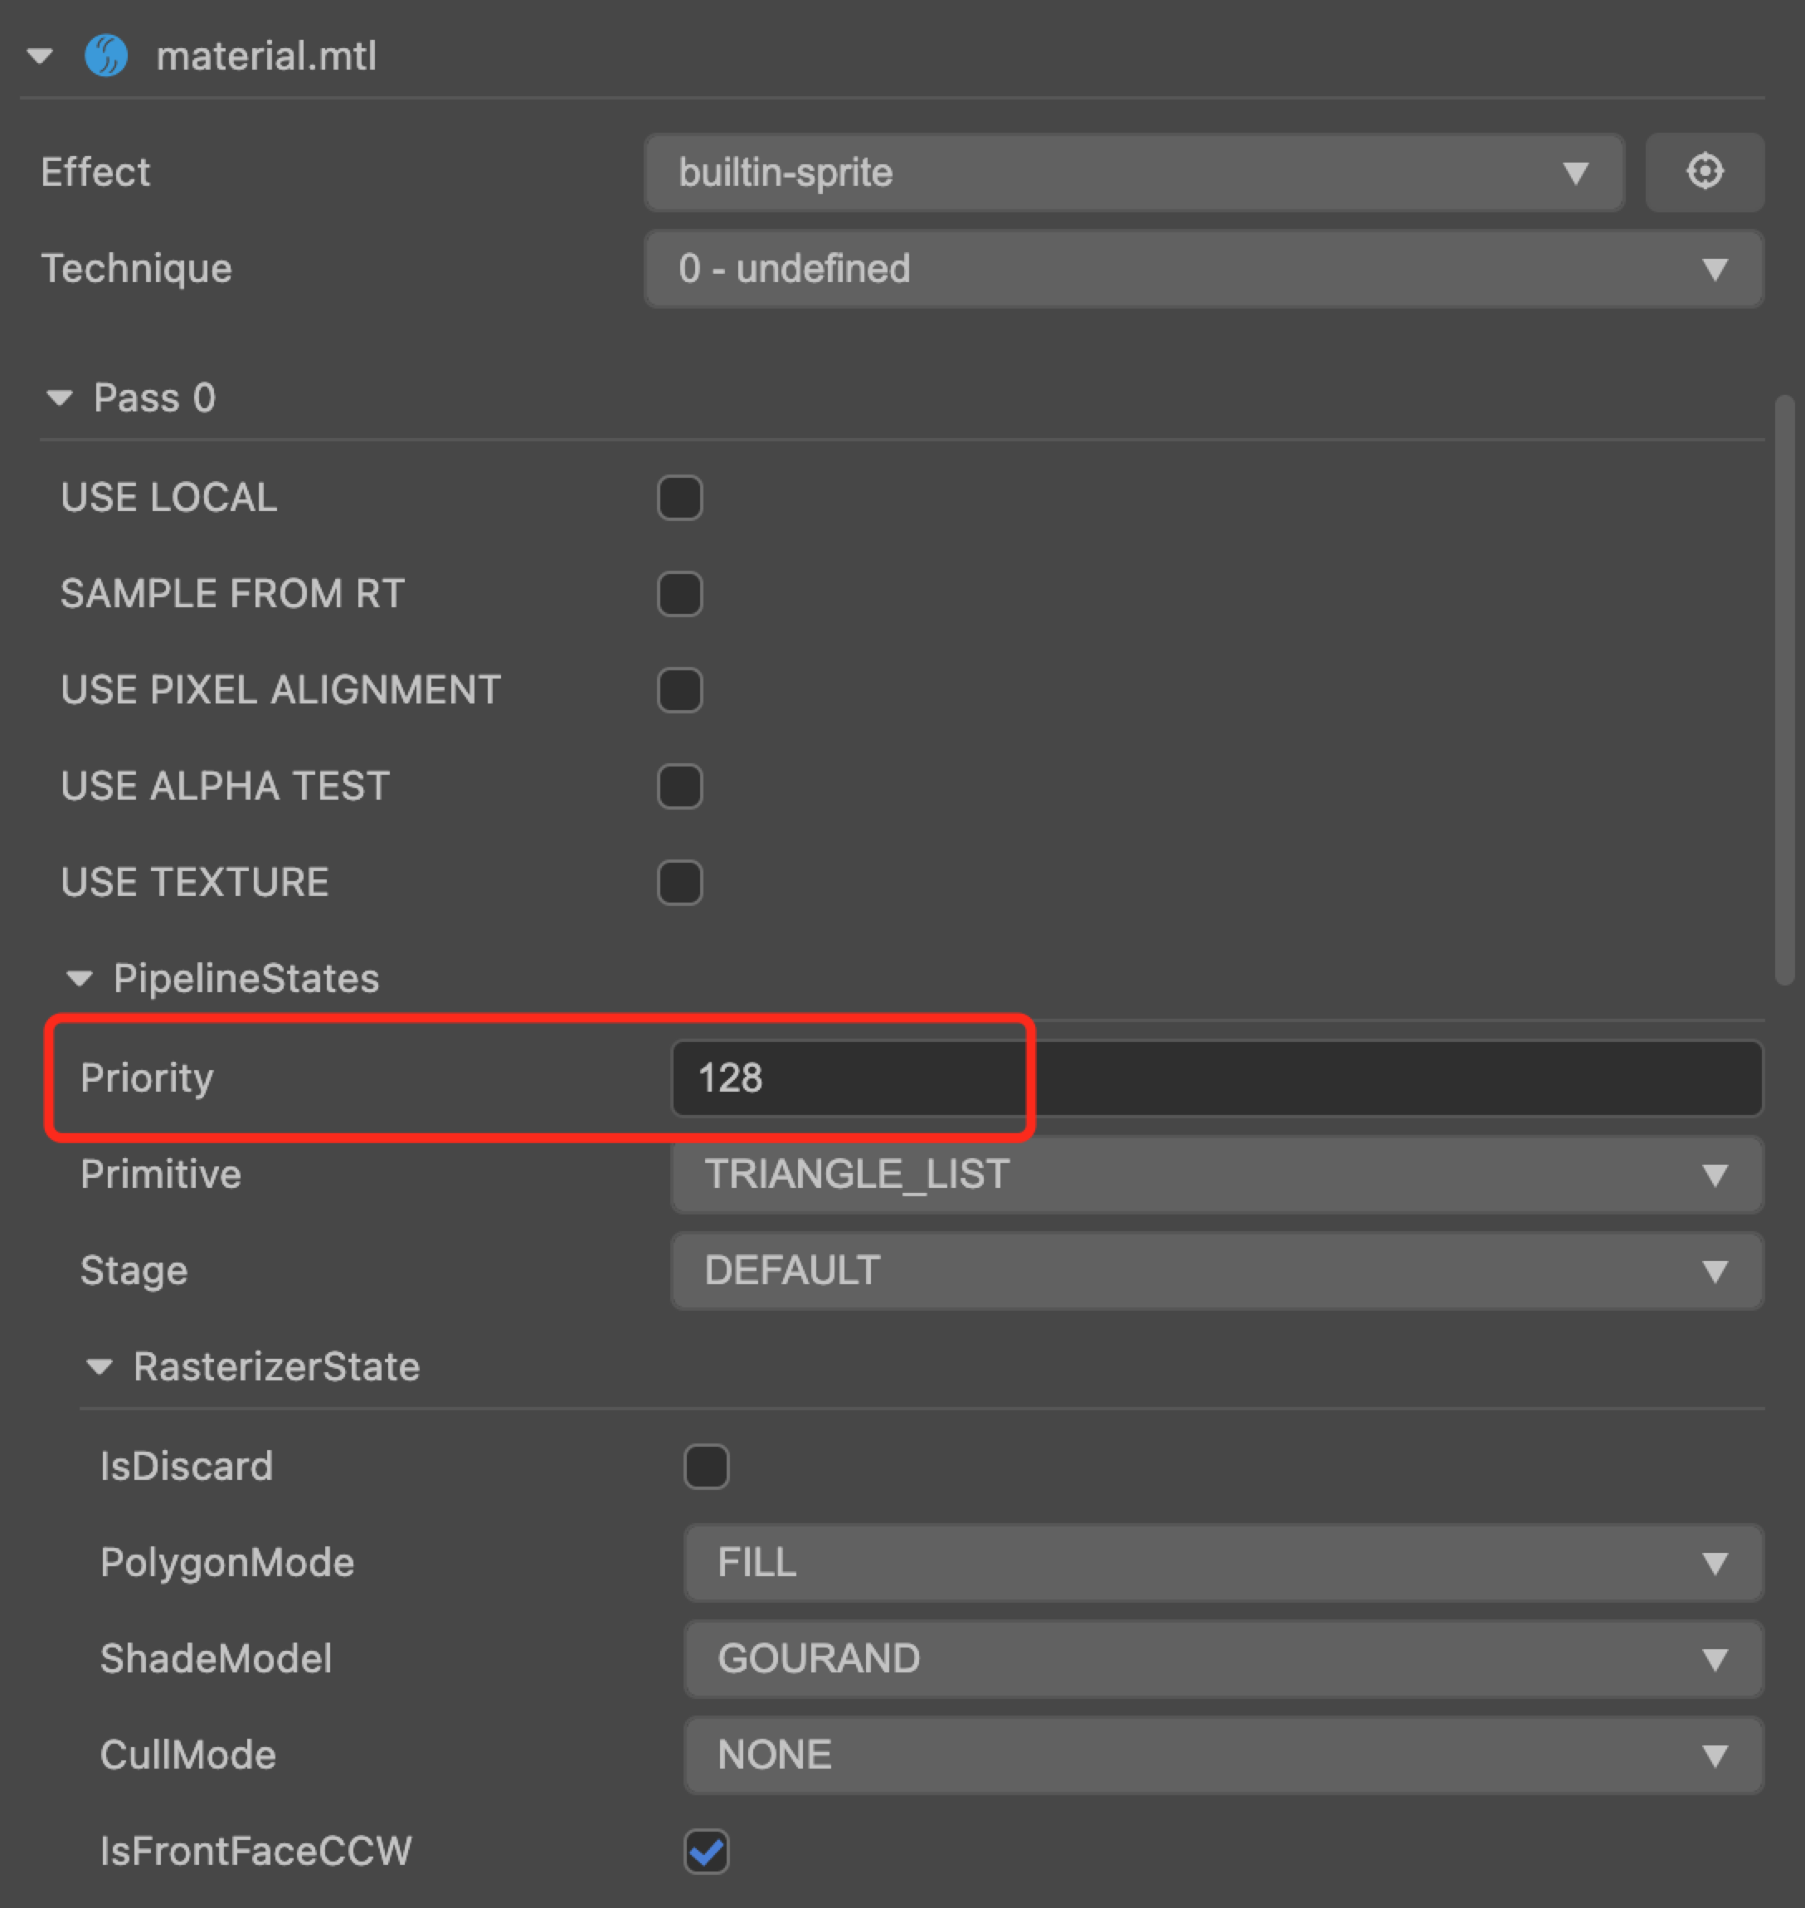Collapse the material.mtl header arrow
Image resolution: width=1805 pixels, height=1908 pixels.
(41, 56)
